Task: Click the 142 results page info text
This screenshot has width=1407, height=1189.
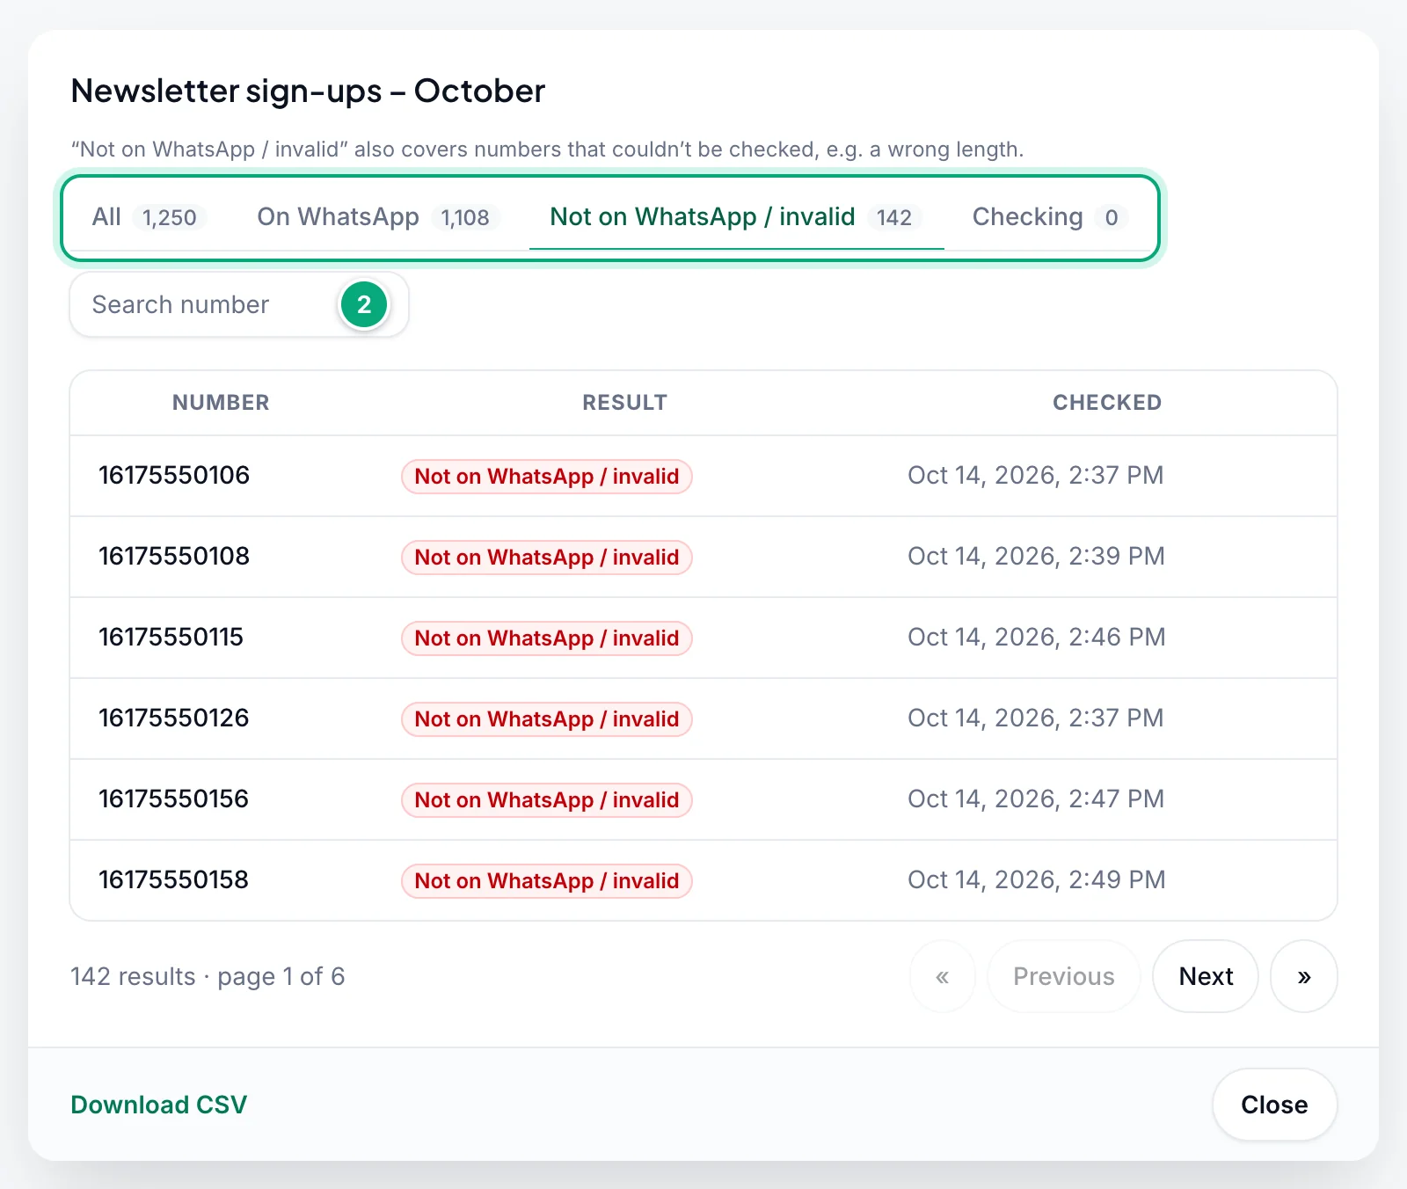Action: click(208, 977)
